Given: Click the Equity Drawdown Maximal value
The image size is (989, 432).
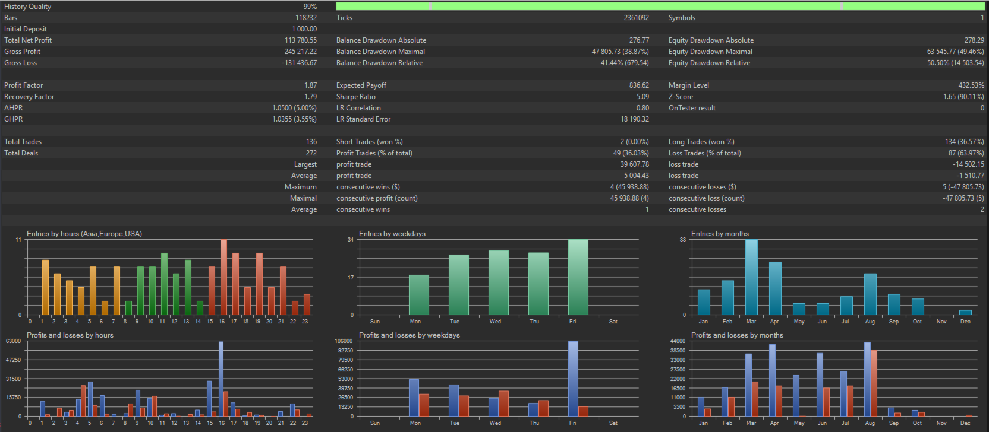Looking at the screenshot, I should click(956, 52).
